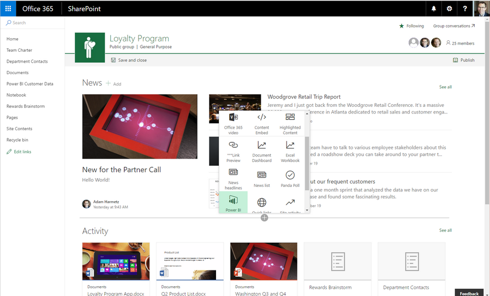
Task: Pick the Document Dashboard web part
Action: (x=261, y=151)
